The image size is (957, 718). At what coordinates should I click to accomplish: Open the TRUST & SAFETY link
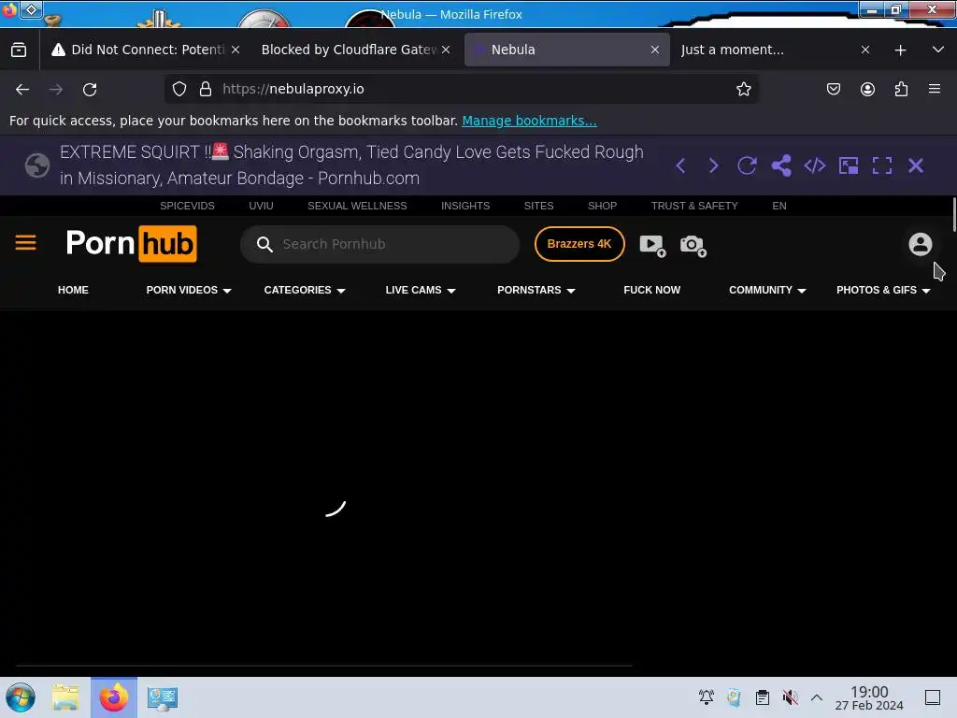[x=694, y=206]
